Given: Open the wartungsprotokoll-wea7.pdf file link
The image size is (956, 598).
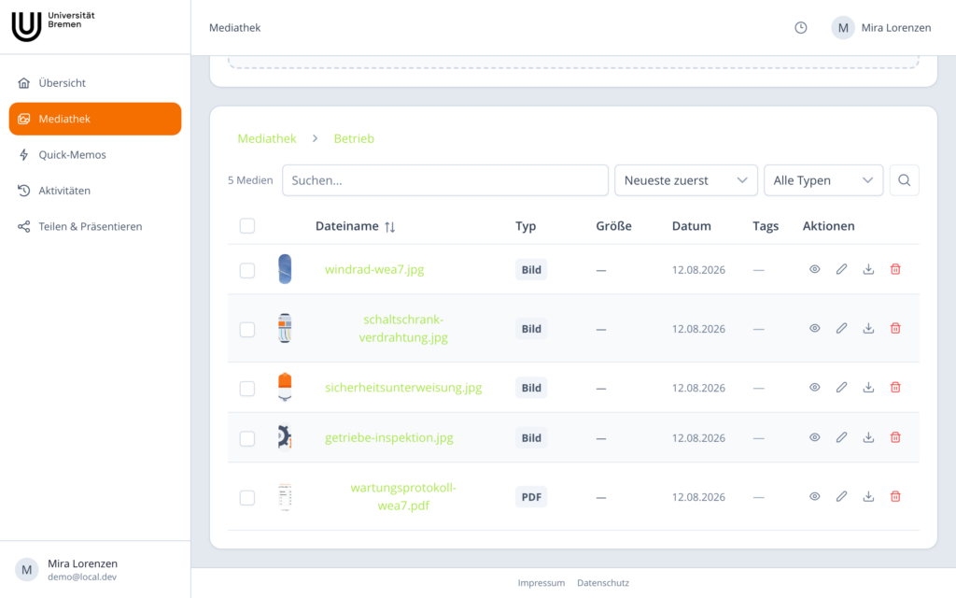Looking at the screenshot, I should tap(403, 497).
